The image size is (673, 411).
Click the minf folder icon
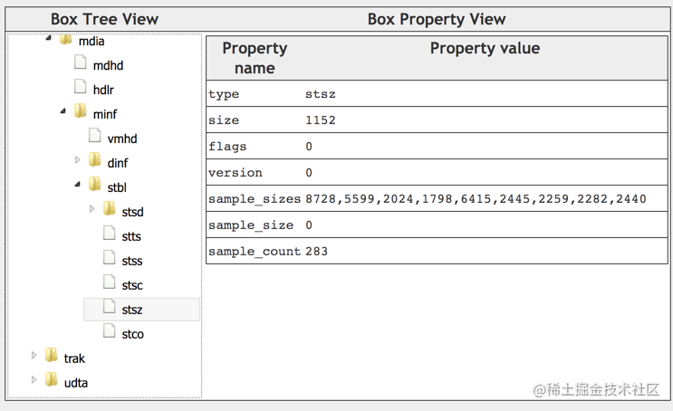point(81,110)
